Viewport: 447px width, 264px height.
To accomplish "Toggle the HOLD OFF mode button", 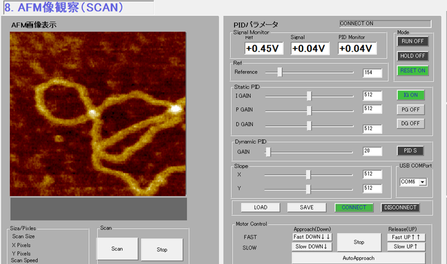I will tap(413, 56).
